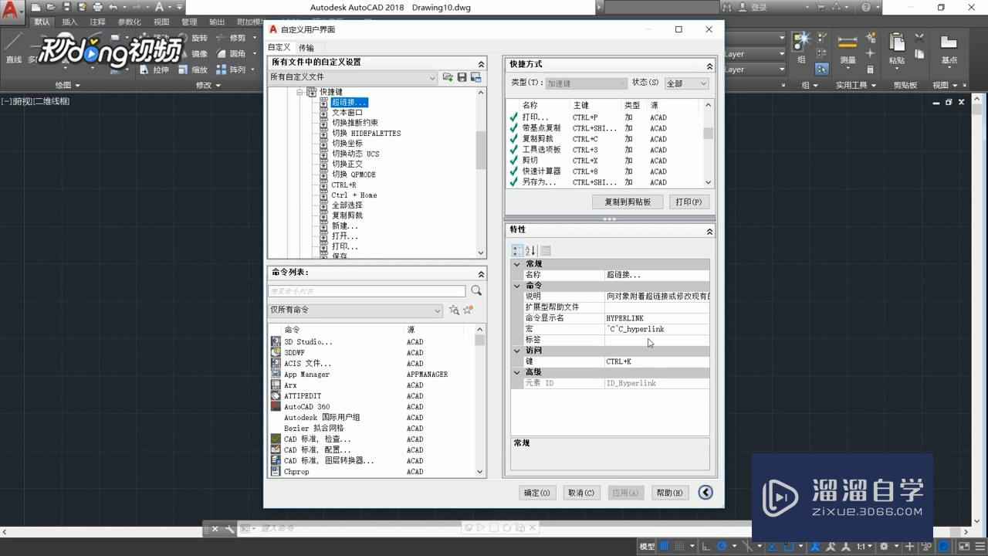The height and width of the screenshot is (556, 988).
Task: Collapse the 快捷方式 panel
Action: (710, 66)
